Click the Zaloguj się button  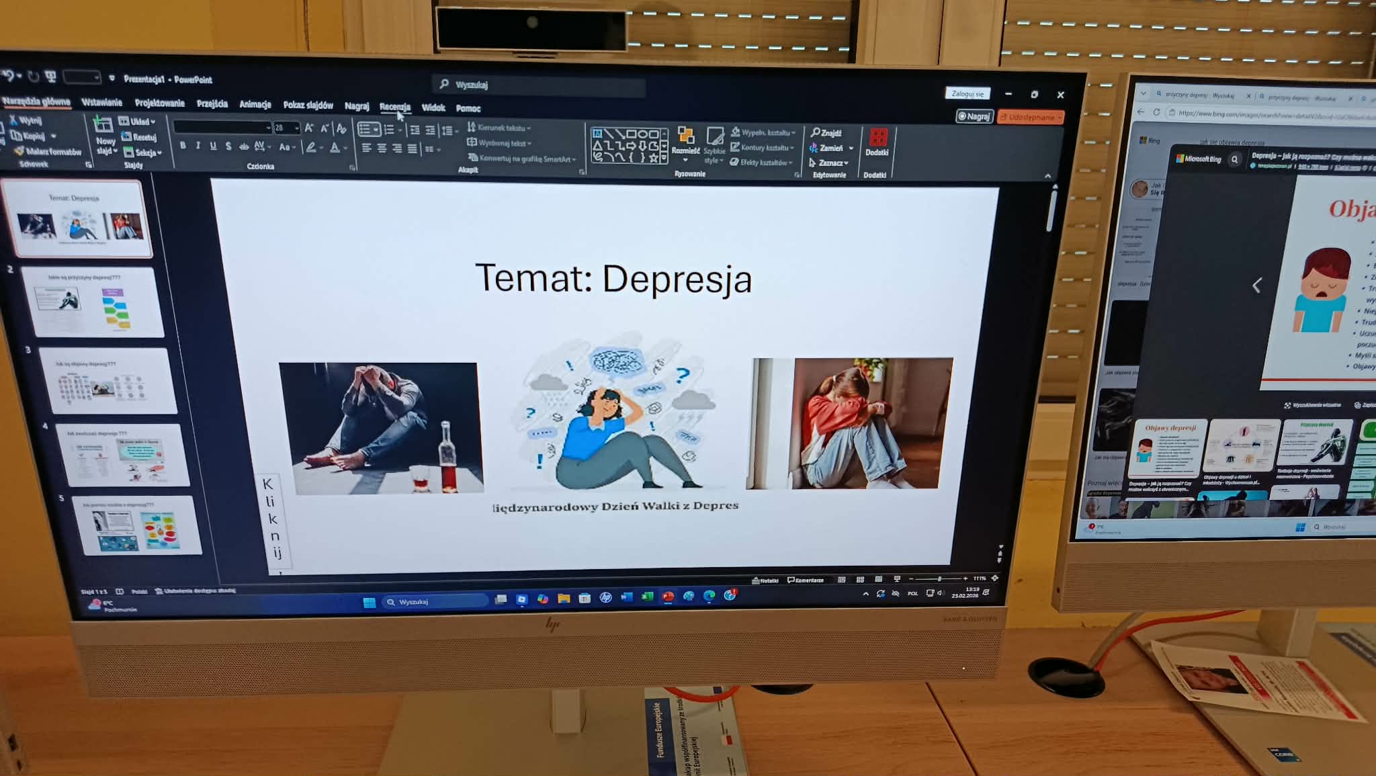(967, 94)
